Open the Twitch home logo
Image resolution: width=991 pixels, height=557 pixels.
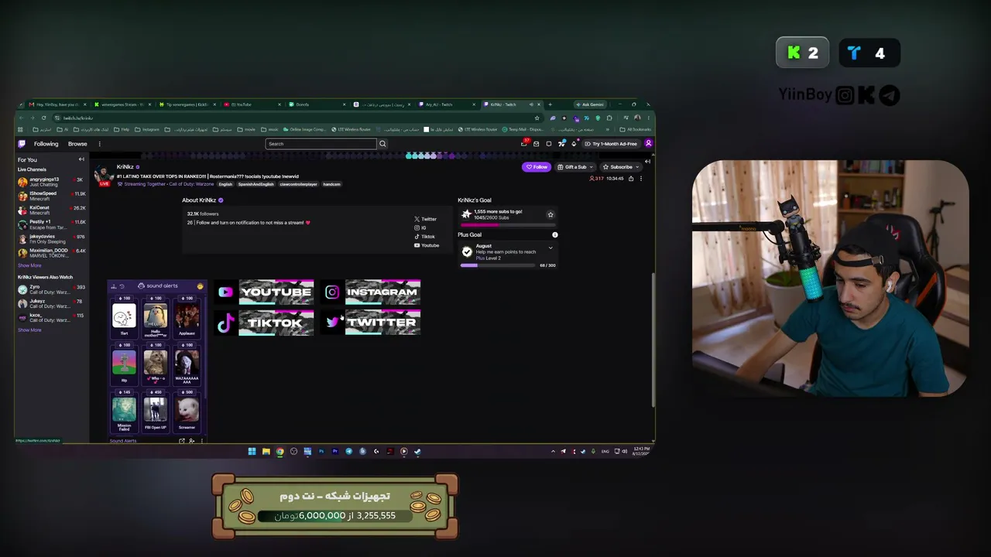point(22,144)
